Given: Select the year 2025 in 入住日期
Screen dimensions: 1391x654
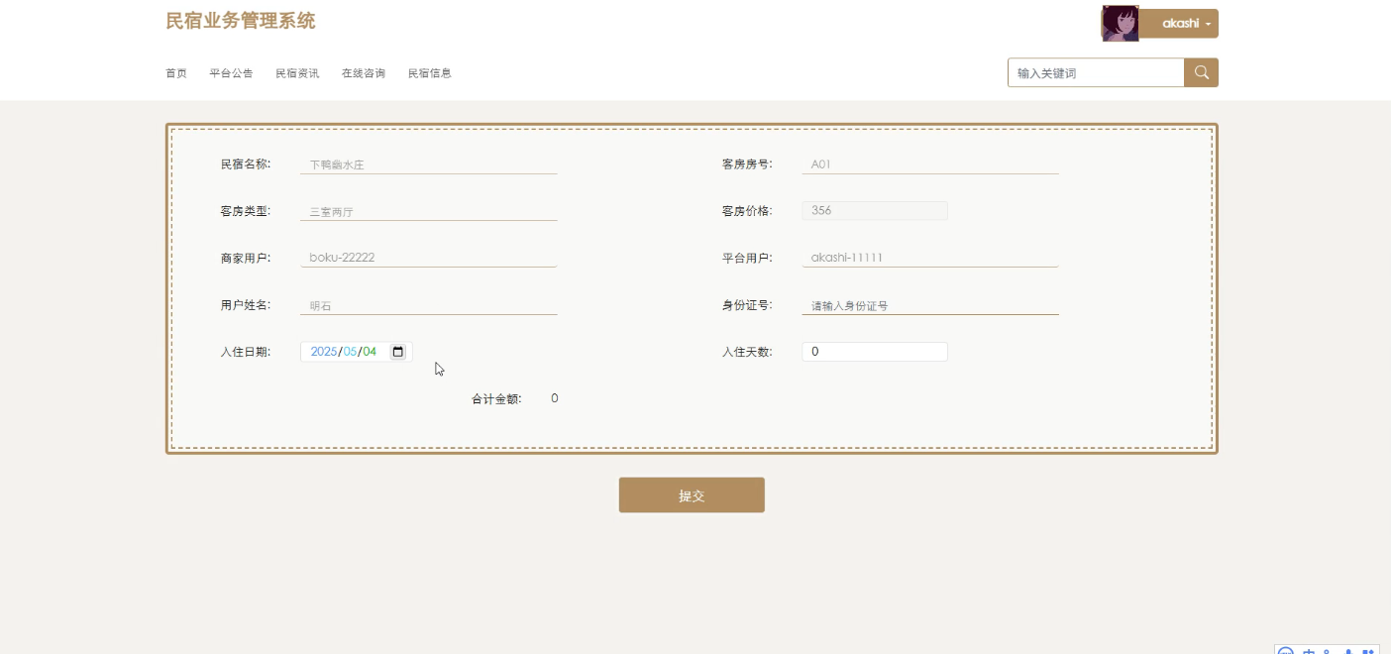Looking at the screenshot, I should click(x=324, y=352).
